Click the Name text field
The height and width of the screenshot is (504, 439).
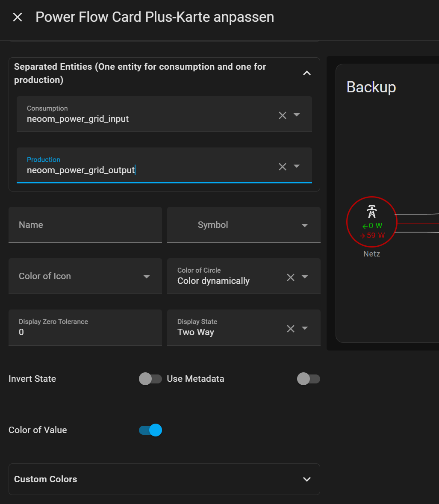(85, 225)
